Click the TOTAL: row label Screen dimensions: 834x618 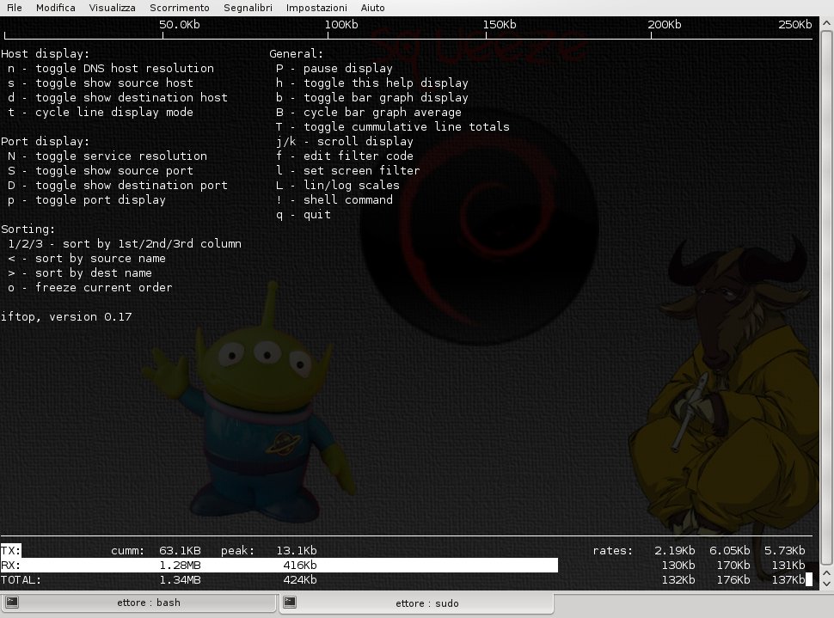(21, 579)
